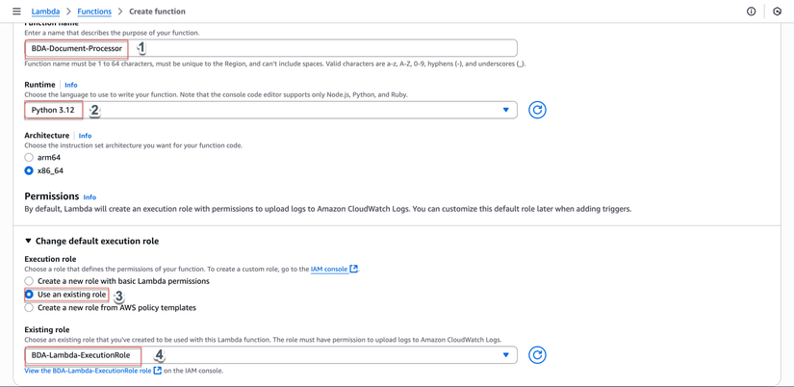Click the clock icon in top-right corner
The image size is (794, 387).
(x=778, y=12)
